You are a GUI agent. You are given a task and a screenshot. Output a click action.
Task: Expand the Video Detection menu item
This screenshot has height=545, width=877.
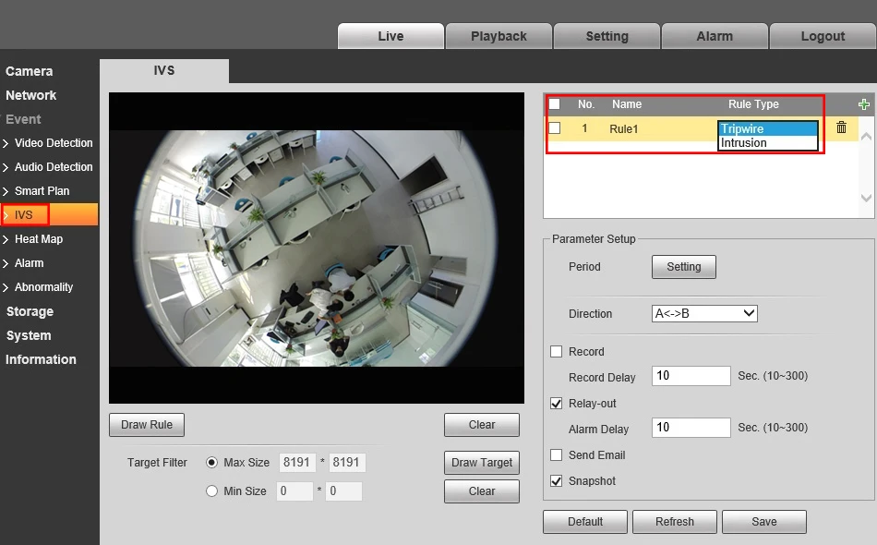point(53,143)
